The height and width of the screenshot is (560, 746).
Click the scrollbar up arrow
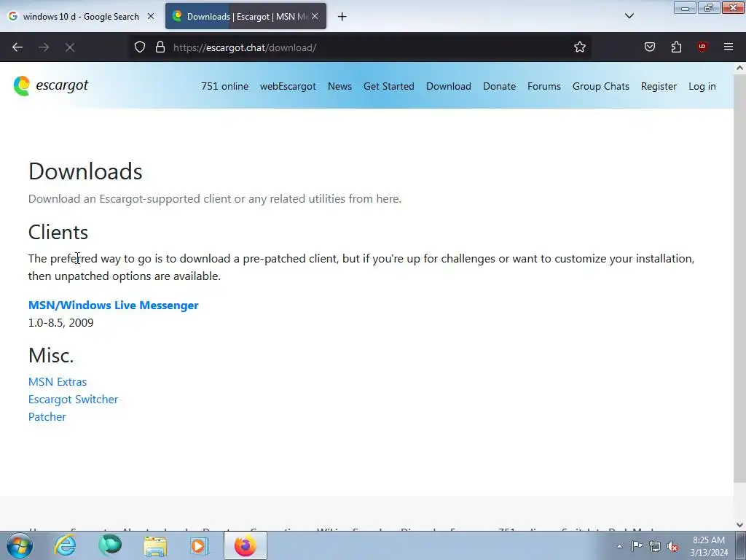(740, 68)
